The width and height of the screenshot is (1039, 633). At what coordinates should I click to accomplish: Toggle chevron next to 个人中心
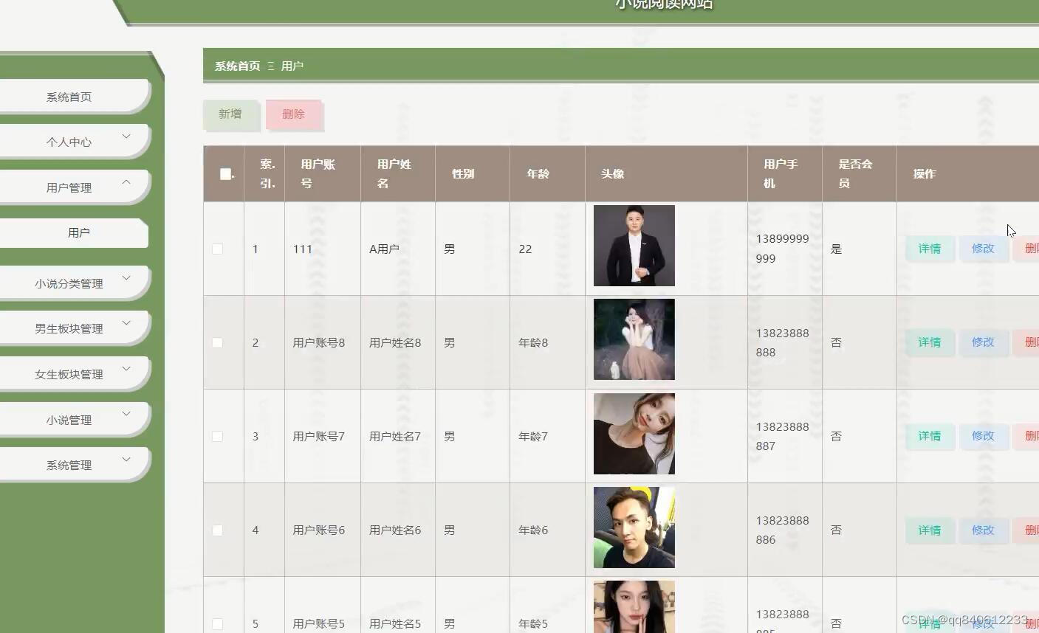[x=126, y=136]
